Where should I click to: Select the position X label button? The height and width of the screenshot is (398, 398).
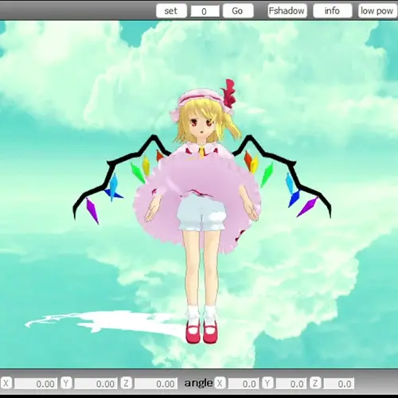point(6,384)
